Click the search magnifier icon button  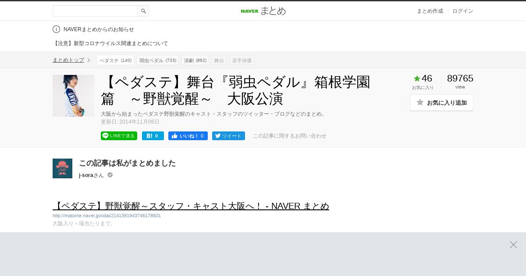click(x=143, y=11)
